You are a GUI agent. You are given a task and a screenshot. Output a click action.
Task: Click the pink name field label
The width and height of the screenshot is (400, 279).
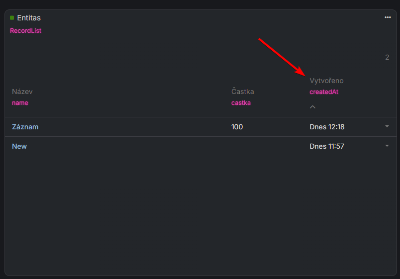click(x=20, y=103)
